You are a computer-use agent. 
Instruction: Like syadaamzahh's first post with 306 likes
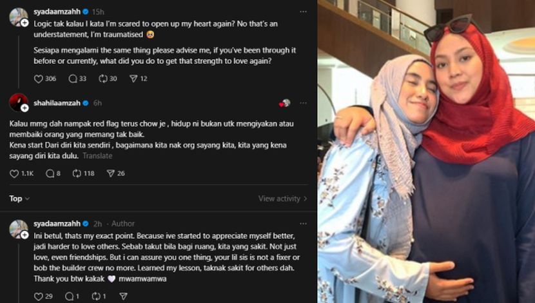coord(38,79)
